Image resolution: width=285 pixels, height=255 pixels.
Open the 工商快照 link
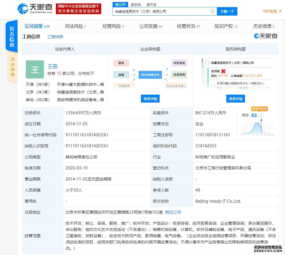pyautogui.click(x=55, y=37)
